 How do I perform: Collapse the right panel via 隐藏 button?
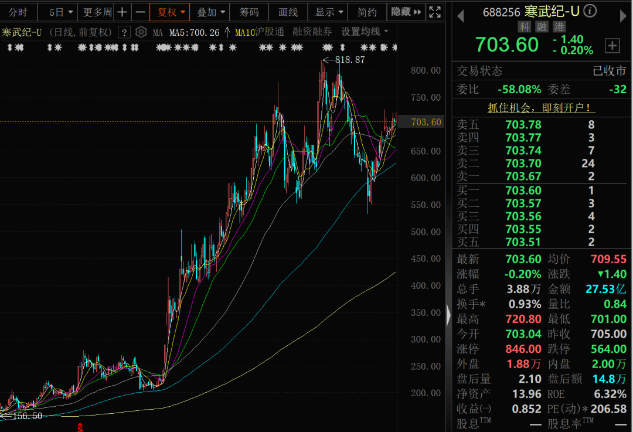pyautogui.click(x=406, y=12)
